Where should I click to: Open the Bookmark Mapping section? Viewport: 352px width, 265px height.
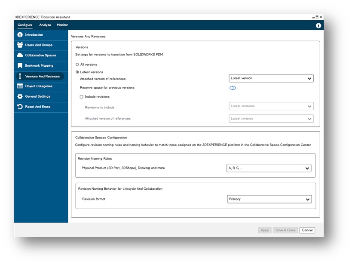click(x=41, y=65)
